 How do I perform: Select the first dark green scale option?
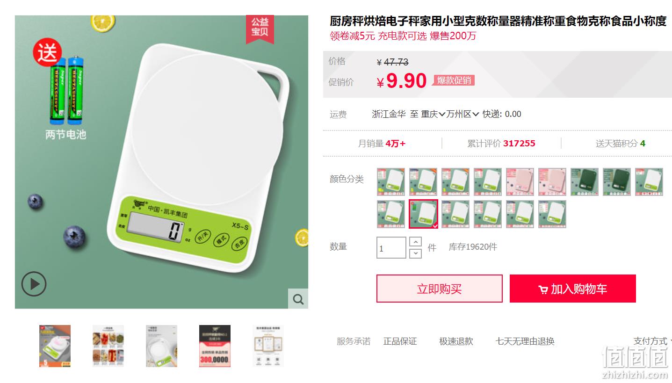584,182
